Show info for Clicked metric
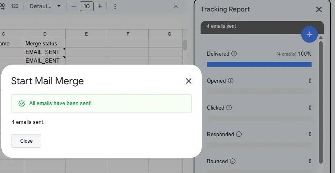The height and width of the screenshot is (173, 335). (x=229, y=108)
